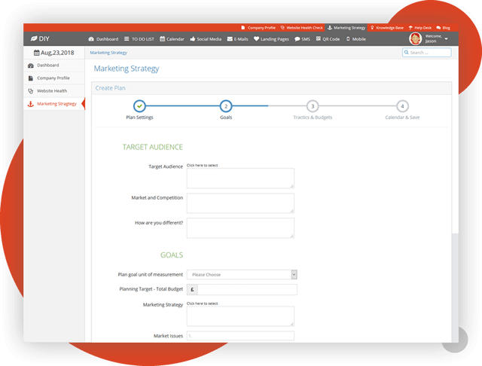Image resolution: width=482 pixels, height=366 pixels.
Task: Open the Landing Pages section
Action: tap(271, 38)
